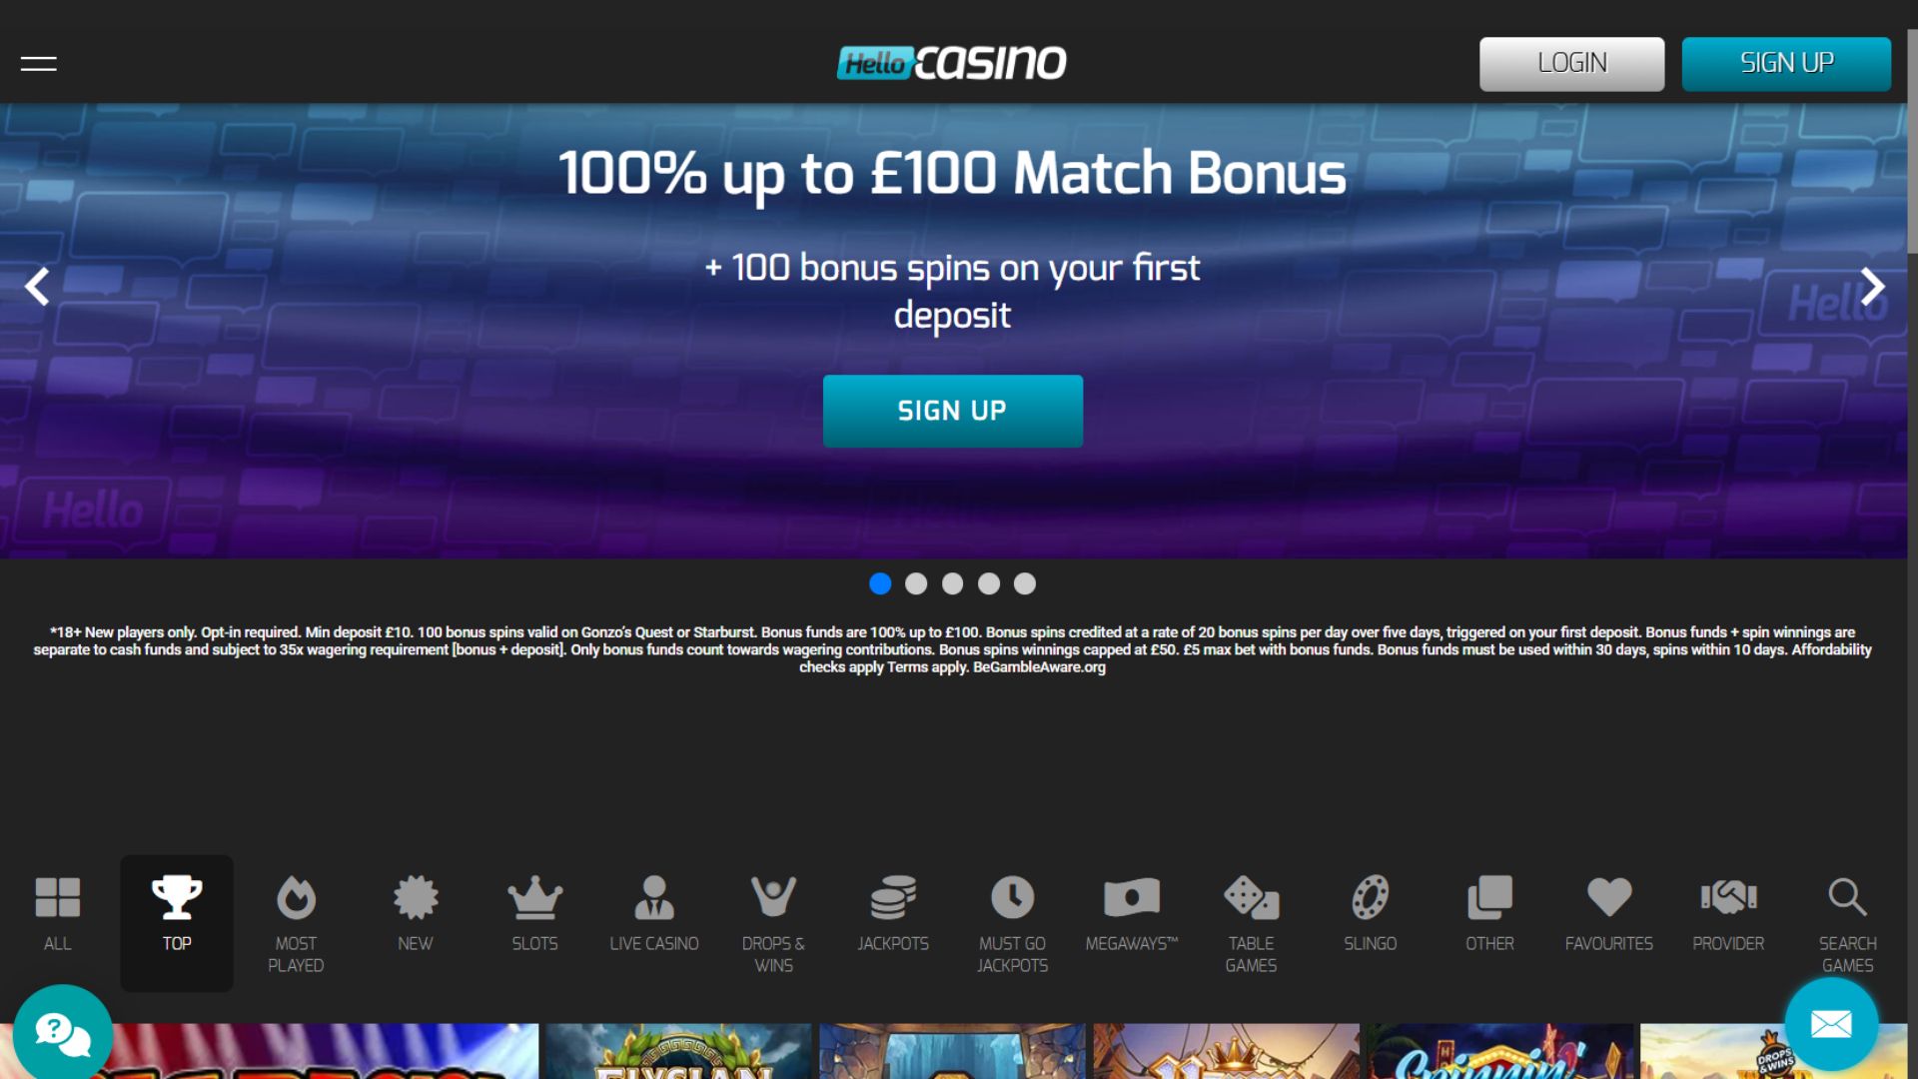1918x1079 pixels.
Task: Select the third carousel dot
Action: pos(953,583)
